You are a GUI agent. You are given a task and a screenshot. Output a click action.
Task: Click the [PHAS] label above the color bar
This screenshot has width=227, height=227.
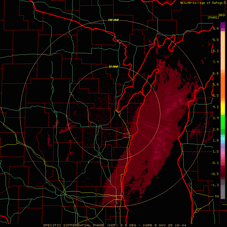pos(213,17)
